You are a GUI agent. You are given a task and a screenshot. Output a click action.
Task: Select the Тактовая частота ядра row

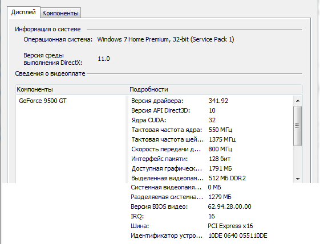coord(211,130)
